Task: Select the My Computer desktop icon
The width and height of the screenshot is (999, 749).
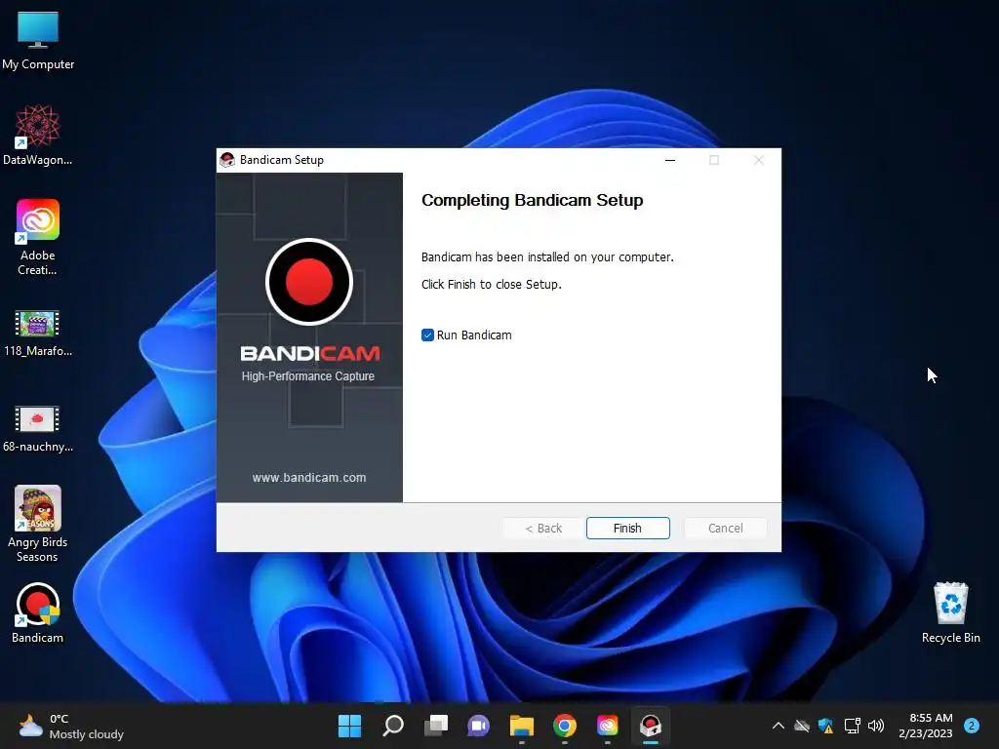Action: (x=38, y=41)
